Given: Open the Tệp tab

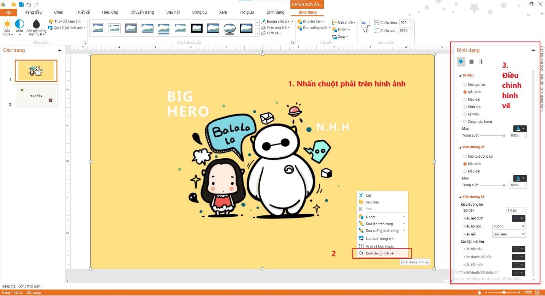Looking at the screenshot, I should pos(8,12).
